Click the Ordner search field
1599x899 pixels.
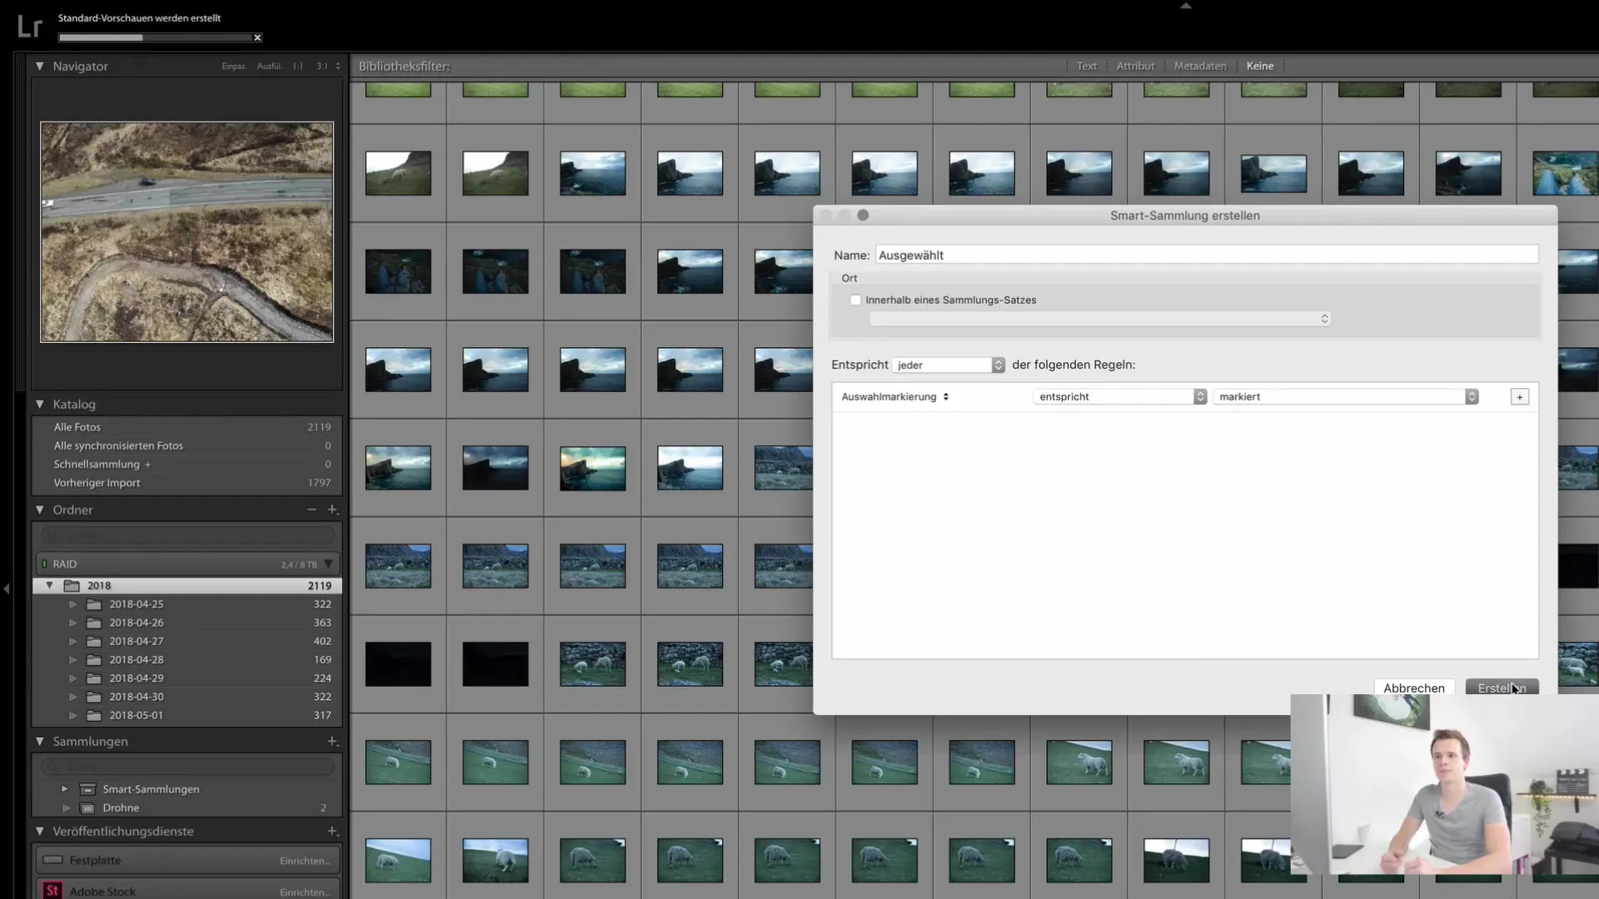pyautogui.click(x=187, y=535)
